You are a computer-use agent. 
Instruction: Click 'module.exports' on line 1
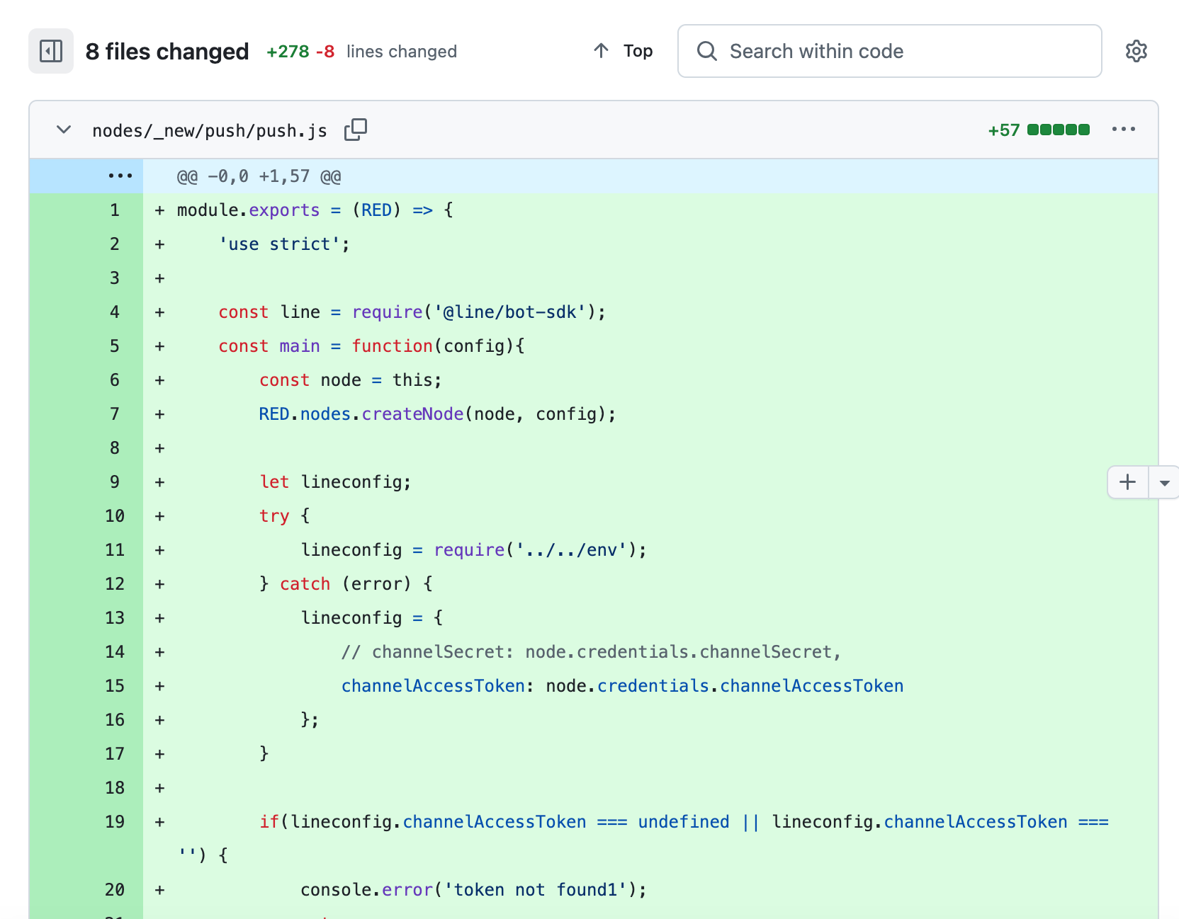tap(248, 210)
